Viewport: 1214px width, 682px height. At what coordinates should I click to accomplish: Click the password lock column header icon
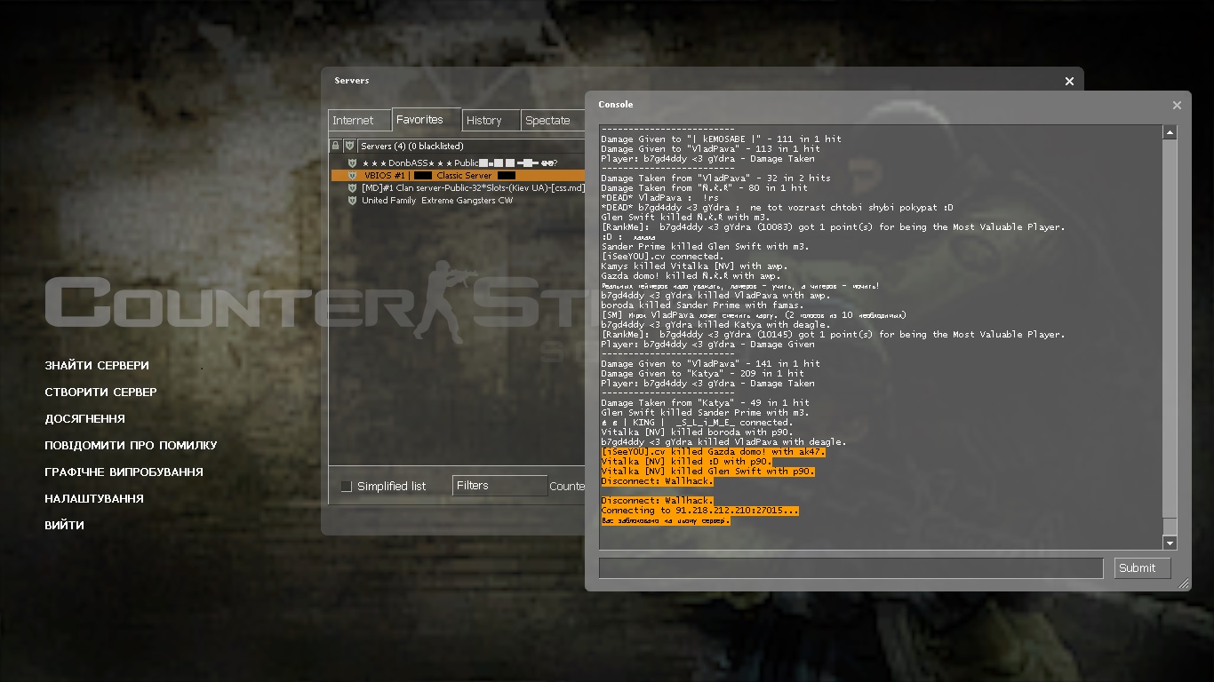(335, 146)
